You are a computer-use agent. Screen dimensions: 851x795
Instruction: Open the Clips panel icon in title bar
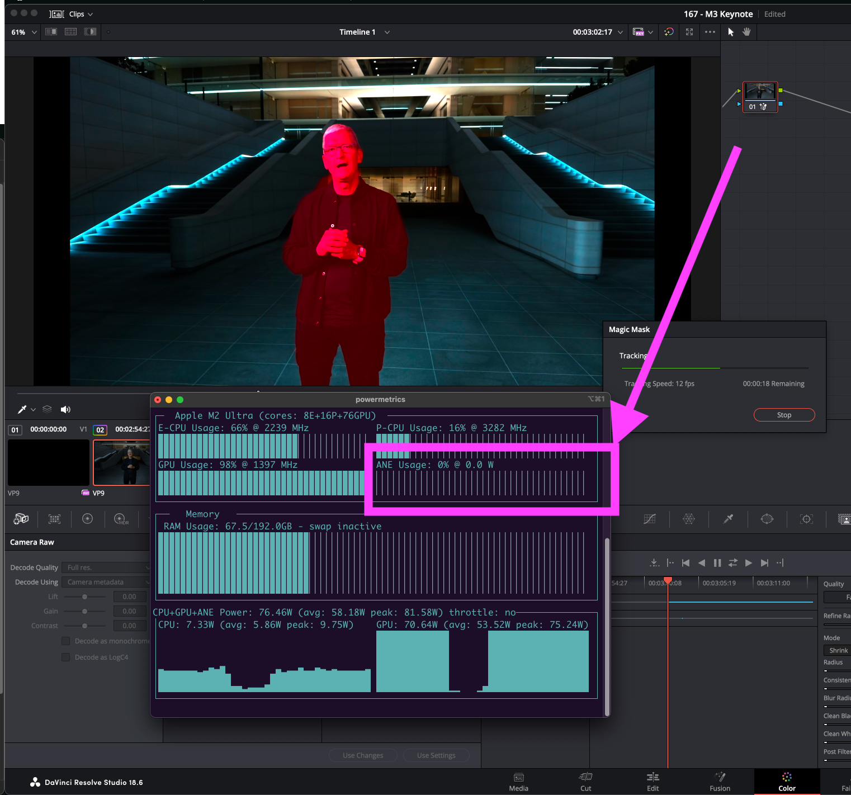[x=56, y=14]
